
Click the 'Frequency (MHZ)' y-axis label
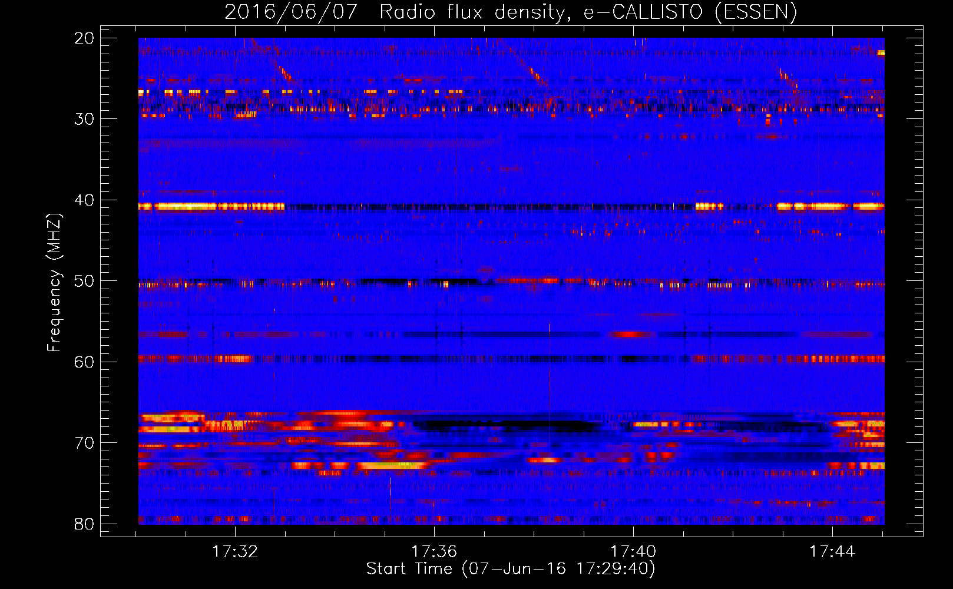pos(54,283)
